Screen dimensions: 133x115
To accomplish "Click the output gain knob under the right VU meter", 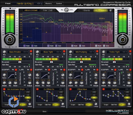I will click(x=123, y=40).
